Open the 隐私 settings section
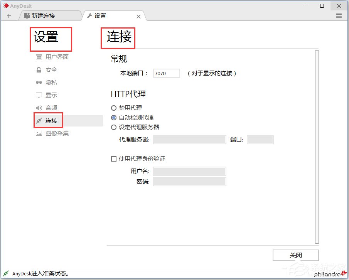 [x=50, y=82]
